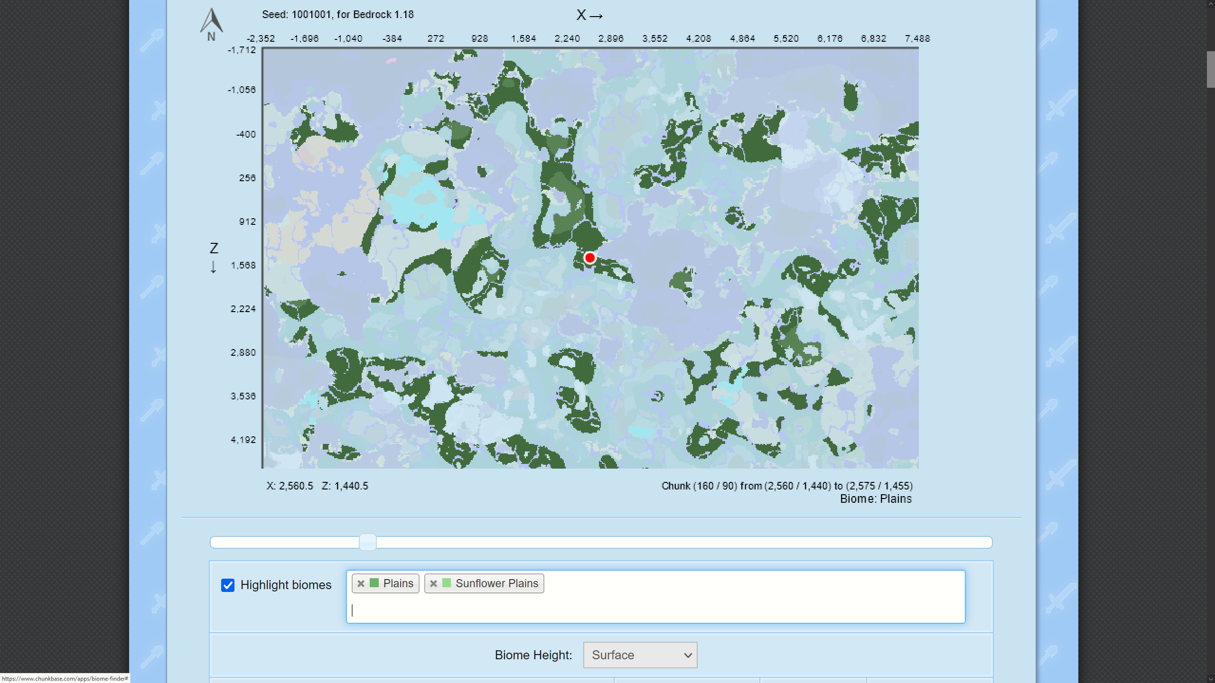Click the scroll down arrow at the bottom right
Screen dimensions: 1215x683
pyautogui.click(x=1210, y=679)
